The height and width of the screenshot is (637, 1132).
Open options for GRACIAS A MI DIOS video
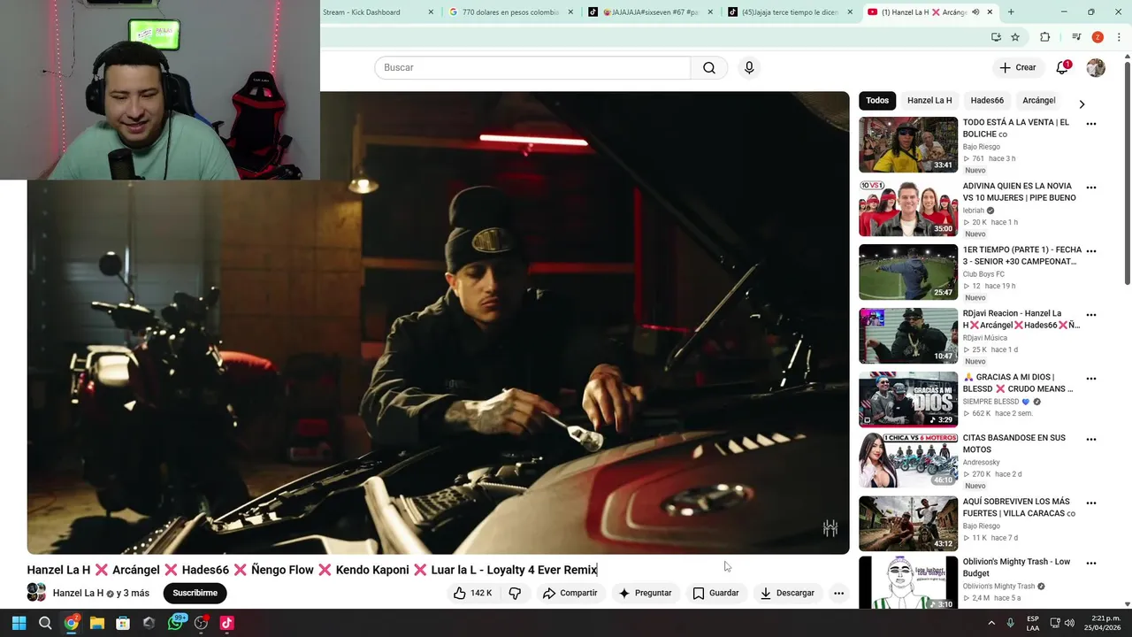pyautogui.click(x=1091, y=379)
